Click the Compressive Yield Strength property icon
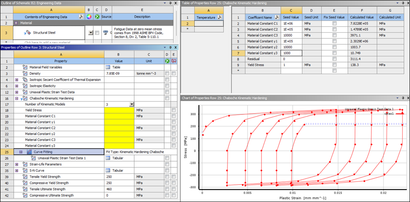Screen dimensions: 410x202 pos(25,183)
